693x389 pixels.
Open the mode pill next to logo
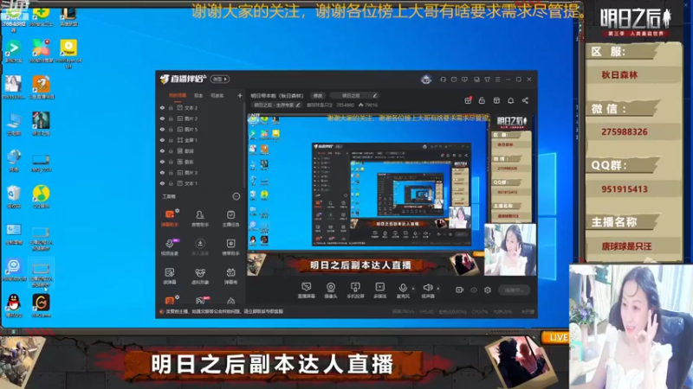point(220,79)
